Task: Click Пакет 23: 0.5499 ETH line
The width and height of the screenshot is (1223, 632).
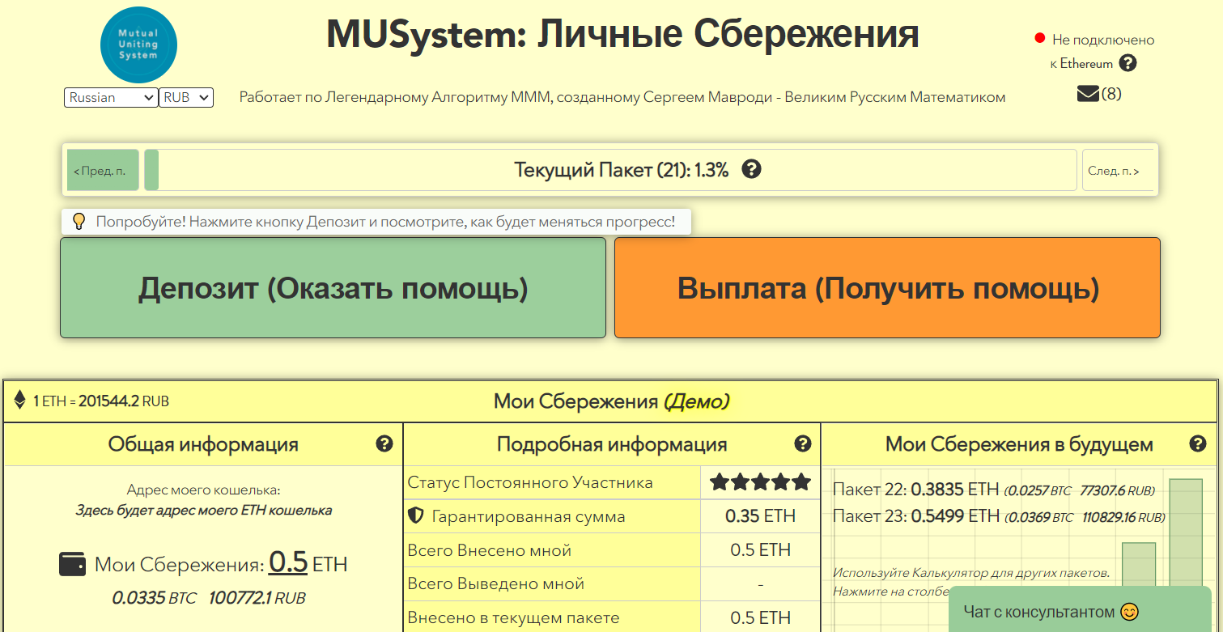Action: tap(999, 515)
